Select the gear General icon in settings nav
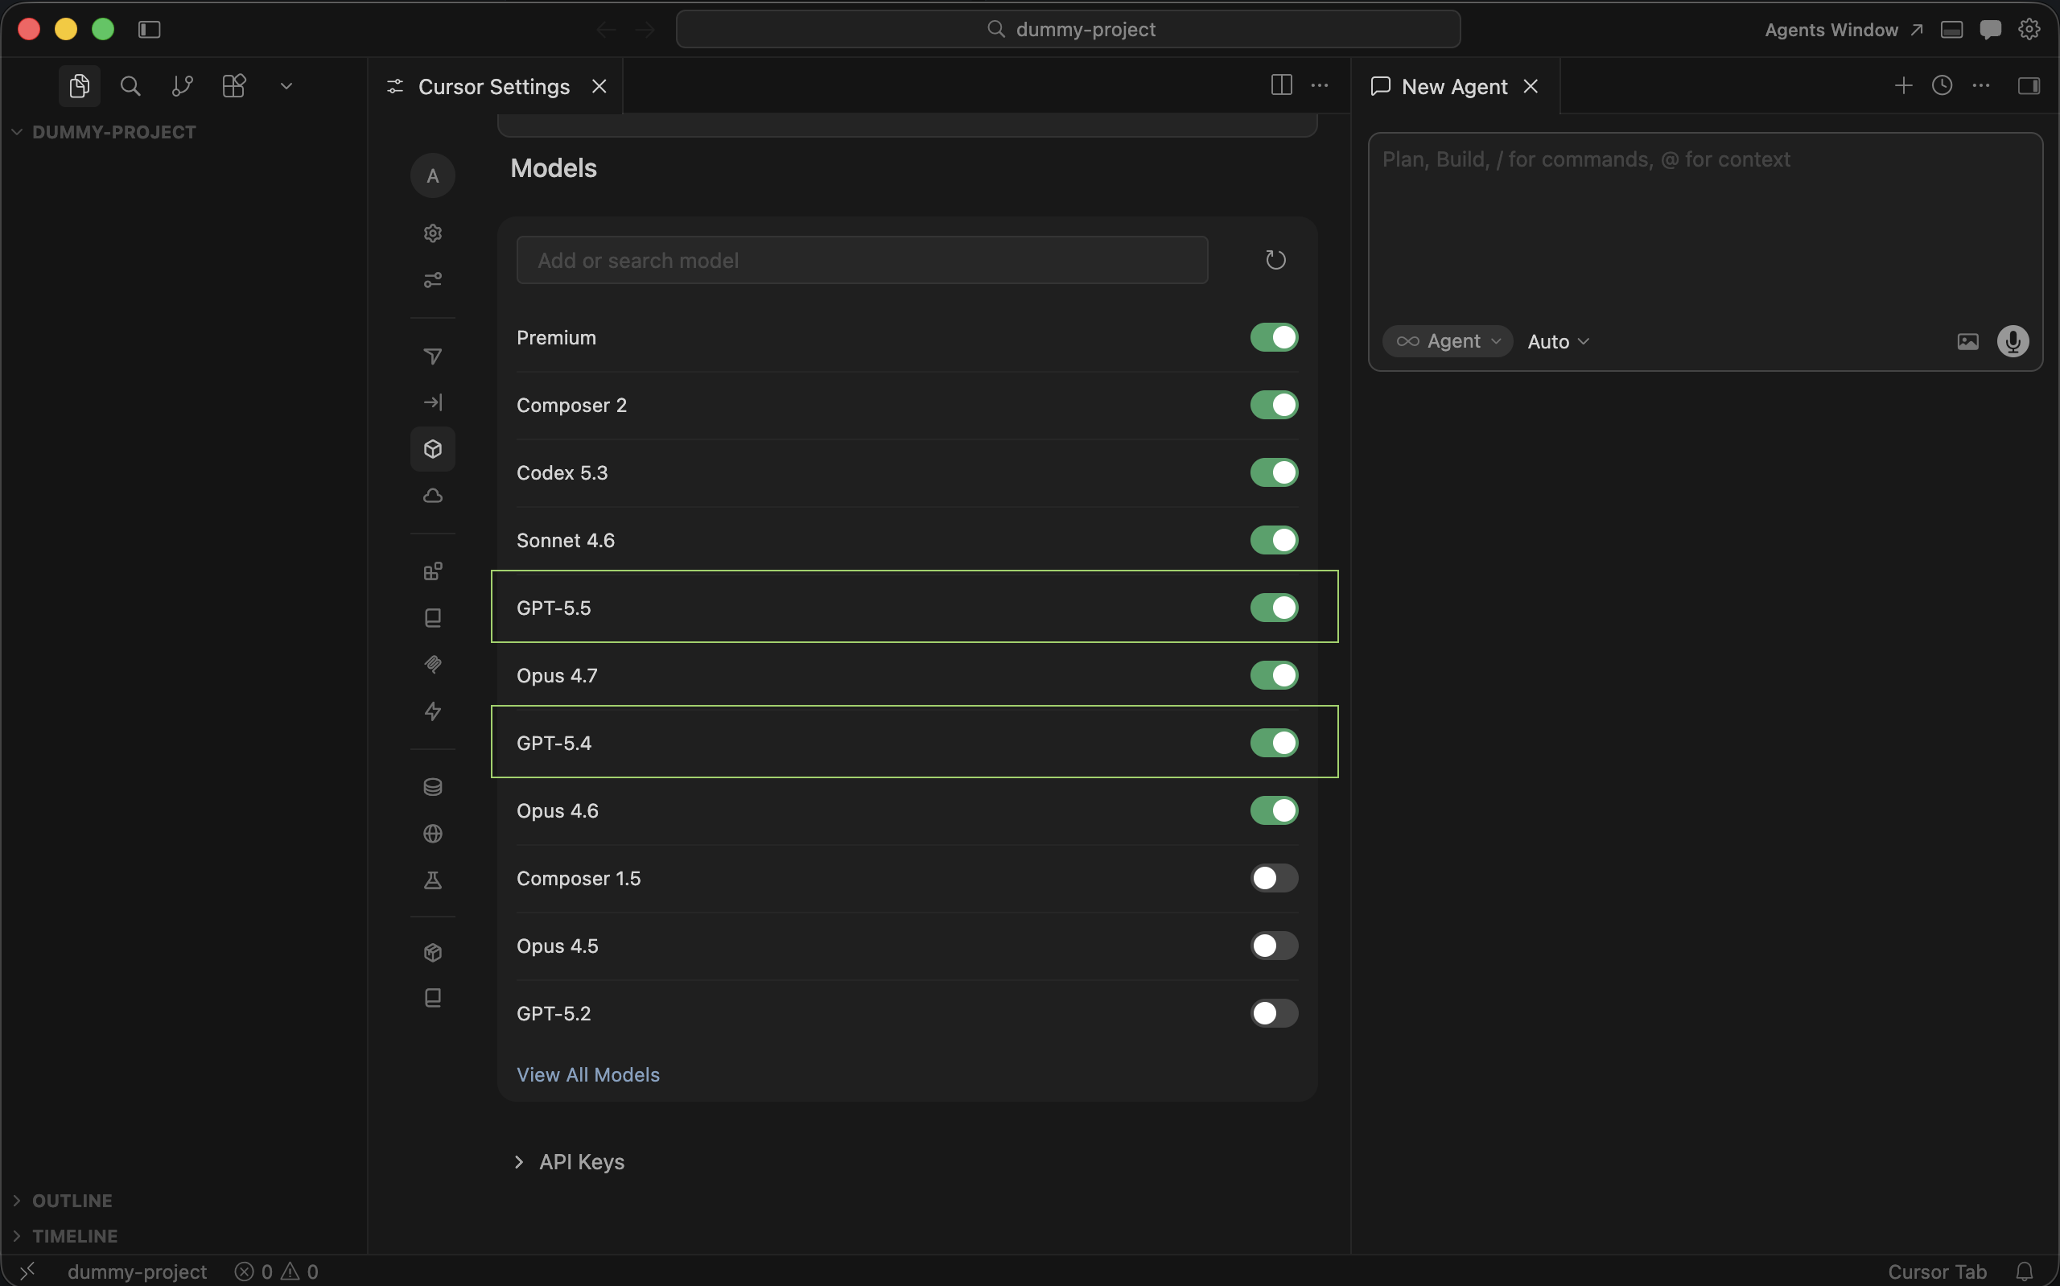Viewport: 2060px width, 1286px height. tap(433, 233)
